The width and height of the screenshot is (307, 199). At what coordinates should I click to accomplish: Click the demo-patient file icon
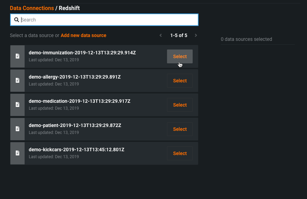[x=17, y=129]
